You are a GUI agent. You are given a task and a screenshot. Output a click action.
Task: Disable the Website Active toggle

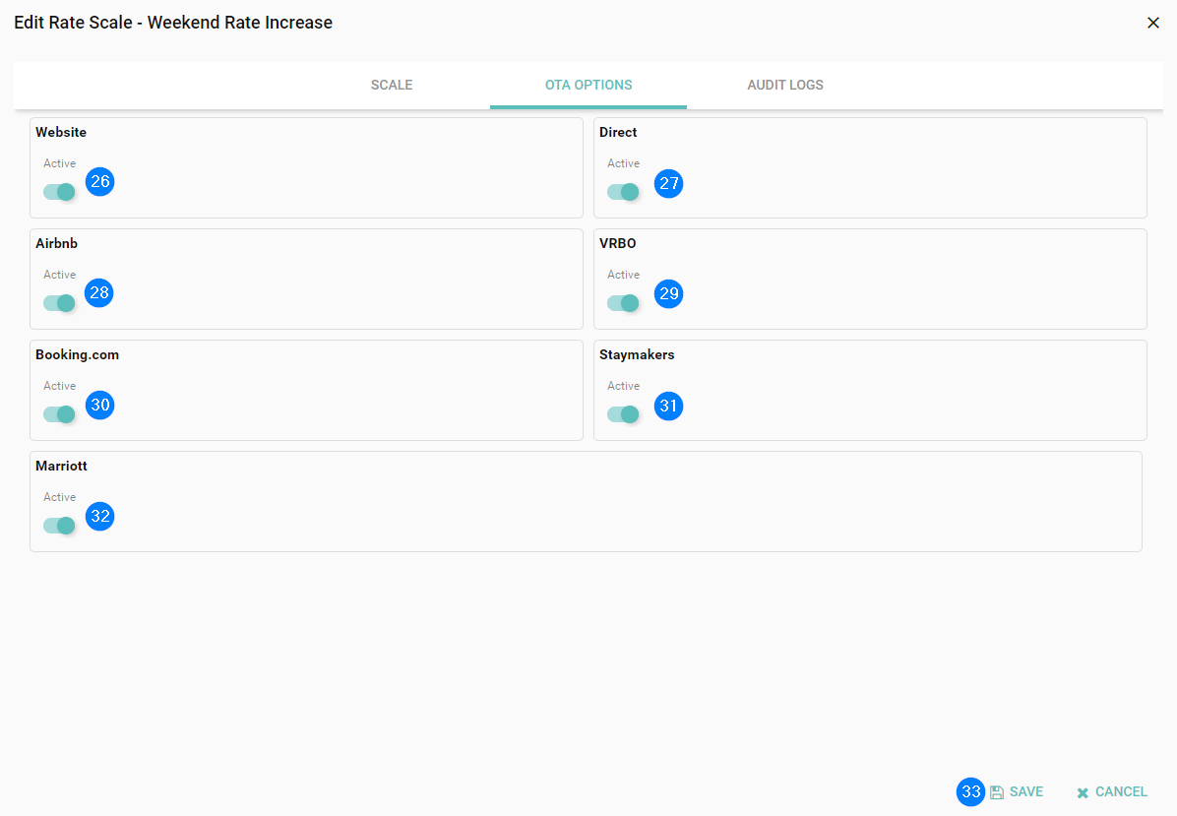(59, 192)
